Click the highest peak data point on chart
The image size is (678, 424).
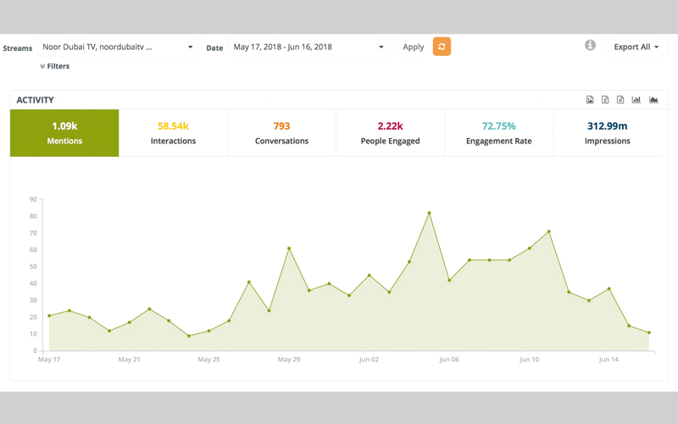pos(429,213)
